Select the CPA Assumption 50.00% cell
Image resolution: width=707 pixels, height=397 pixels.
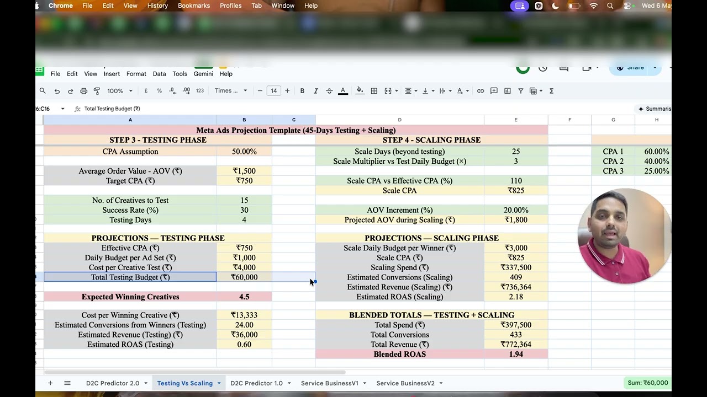244,152
